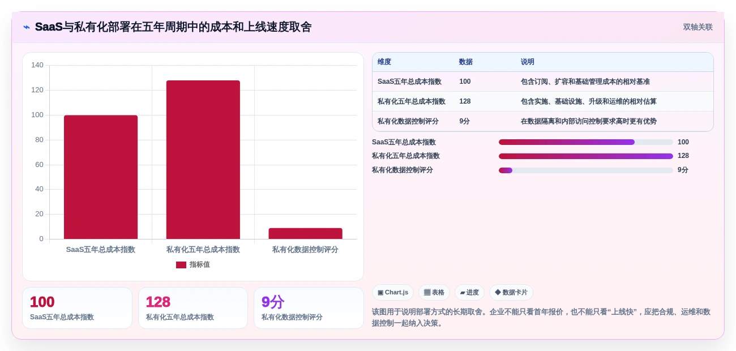Click the lightning icon beside the title
The image size is (736, 351).
click(x=27, y=27)
